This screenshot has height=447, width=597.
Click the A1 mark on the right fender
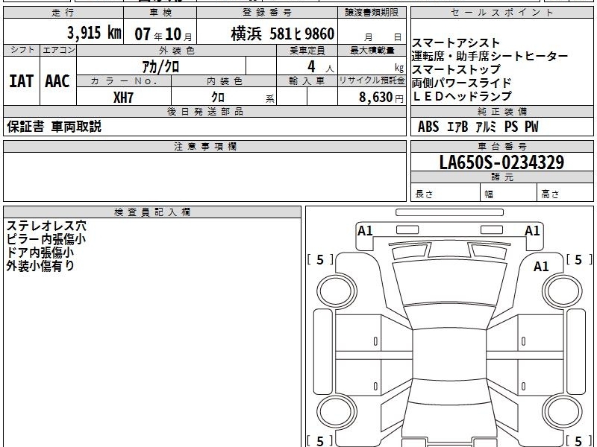(x=541, y=267)
